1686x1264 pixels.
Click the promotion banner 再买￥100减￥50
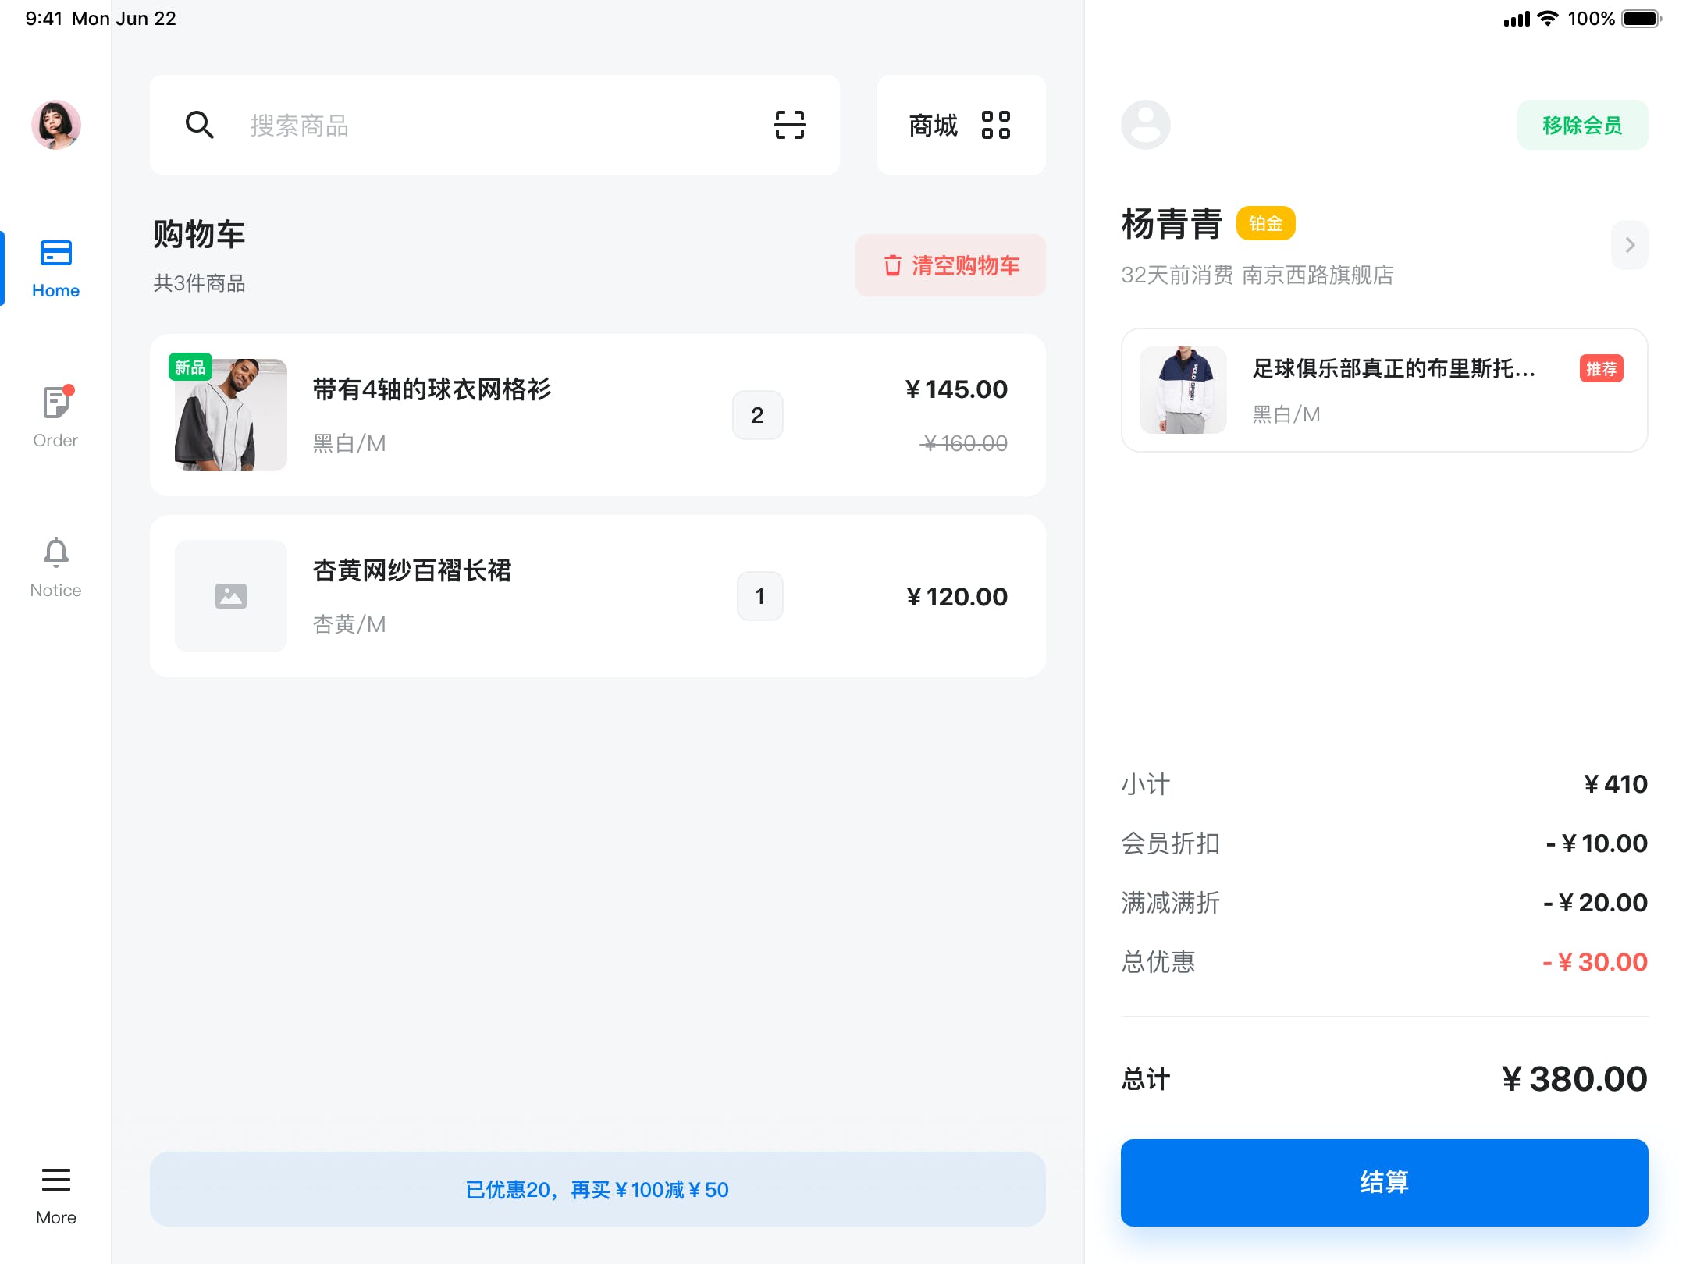[x=597, y=1189]
